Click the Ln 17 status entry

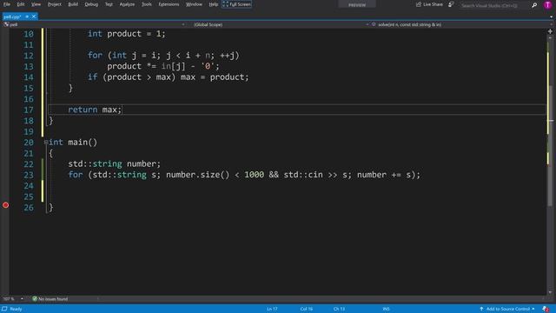pos(272,309)
